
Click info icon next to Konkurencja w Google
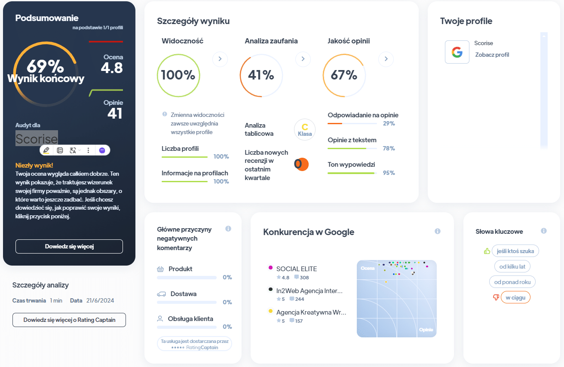(x=438, y=231)
